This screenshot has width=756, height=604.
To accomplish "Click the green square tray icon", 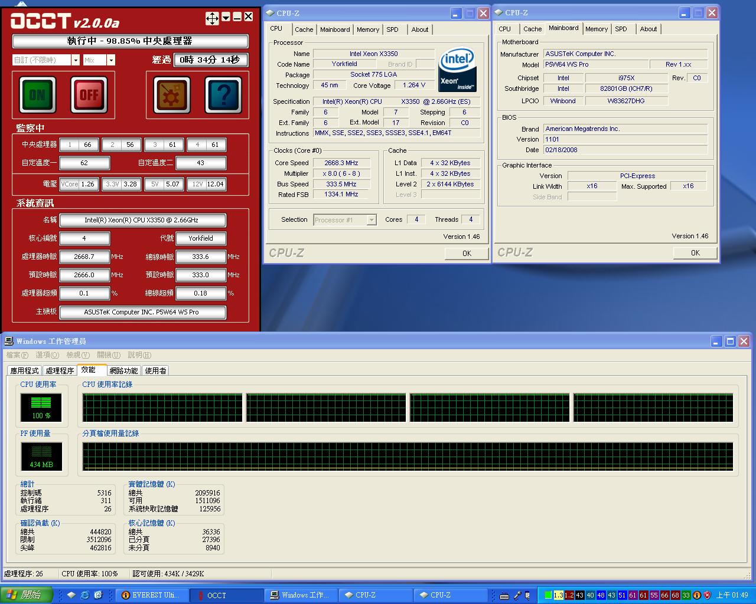I will pyautogui.click(x=548, y=596).
